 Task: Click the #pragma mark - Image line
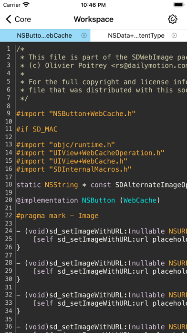coord(57,216)
